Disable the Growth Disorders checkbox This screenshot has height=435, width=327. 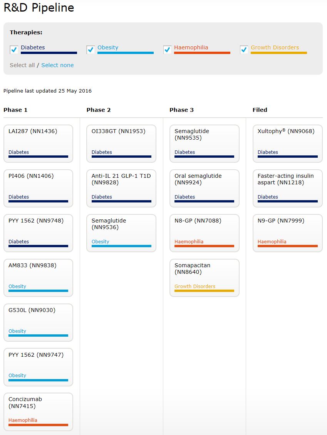point(244,50)
